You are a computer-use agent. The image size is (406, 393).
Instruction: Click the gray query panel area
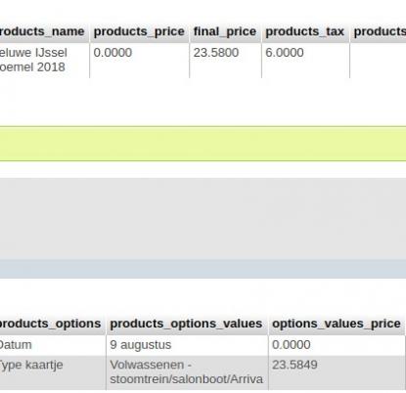[x=203, y=218]
